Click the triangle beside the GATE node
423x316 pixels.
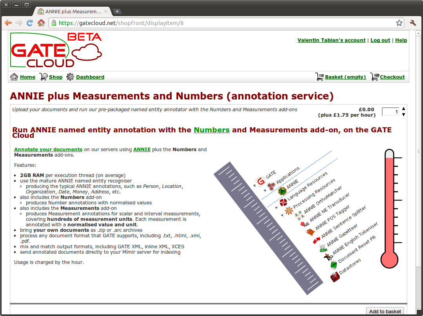(254, 186)
